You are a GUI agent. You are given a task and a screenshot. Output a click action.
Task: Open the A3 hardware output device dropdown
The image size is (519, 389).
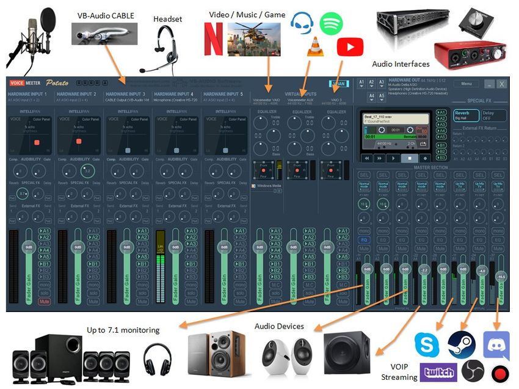pyautogui.click(x=382, y=83)
